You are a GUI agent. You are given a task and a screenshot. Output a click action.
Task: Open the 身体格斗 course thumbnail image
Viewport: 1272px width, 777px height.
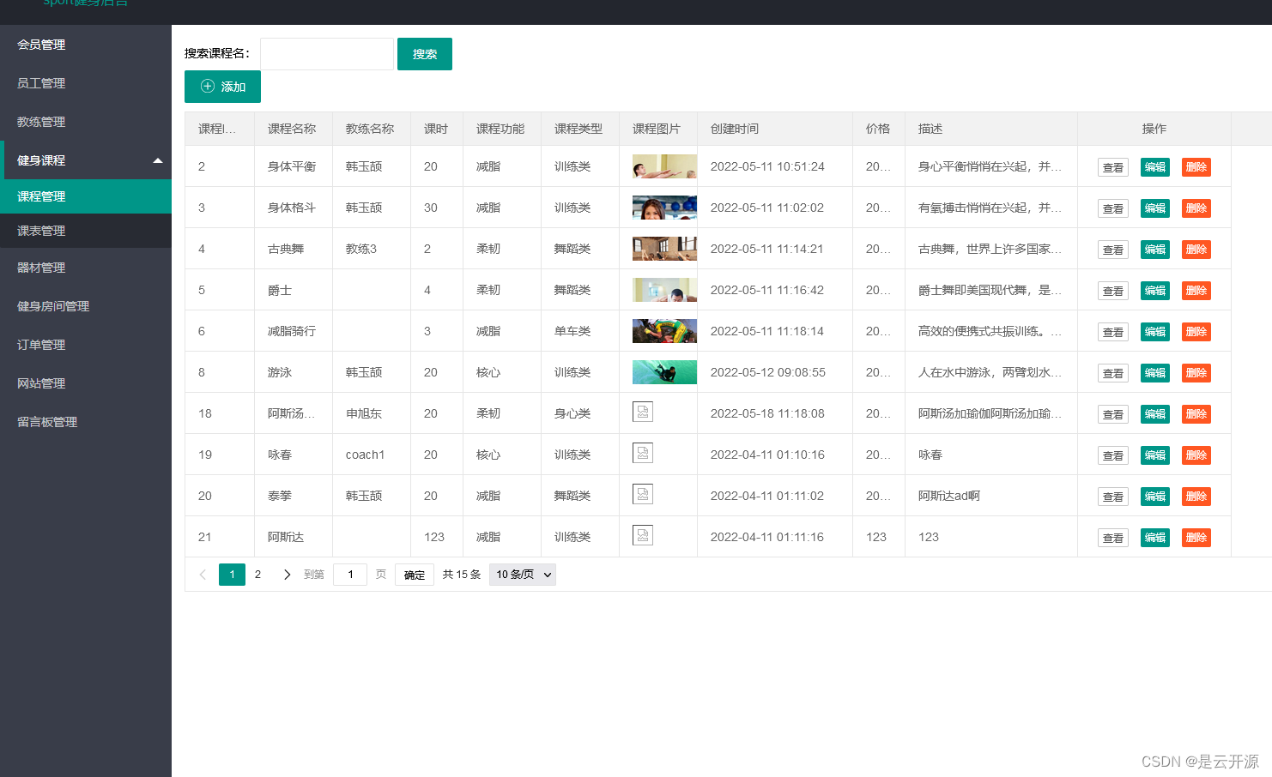pyautogui.click(x=664, y=208)
